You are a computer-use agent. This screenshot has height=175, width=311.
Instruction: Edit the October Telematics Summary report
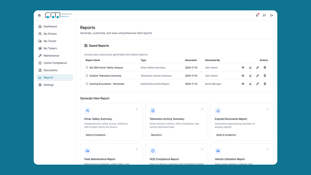258,76
